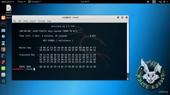Viewport: 170px width, 95px height.
Task: Open the Files folder dock icon
Action: [x=3, y=30]
